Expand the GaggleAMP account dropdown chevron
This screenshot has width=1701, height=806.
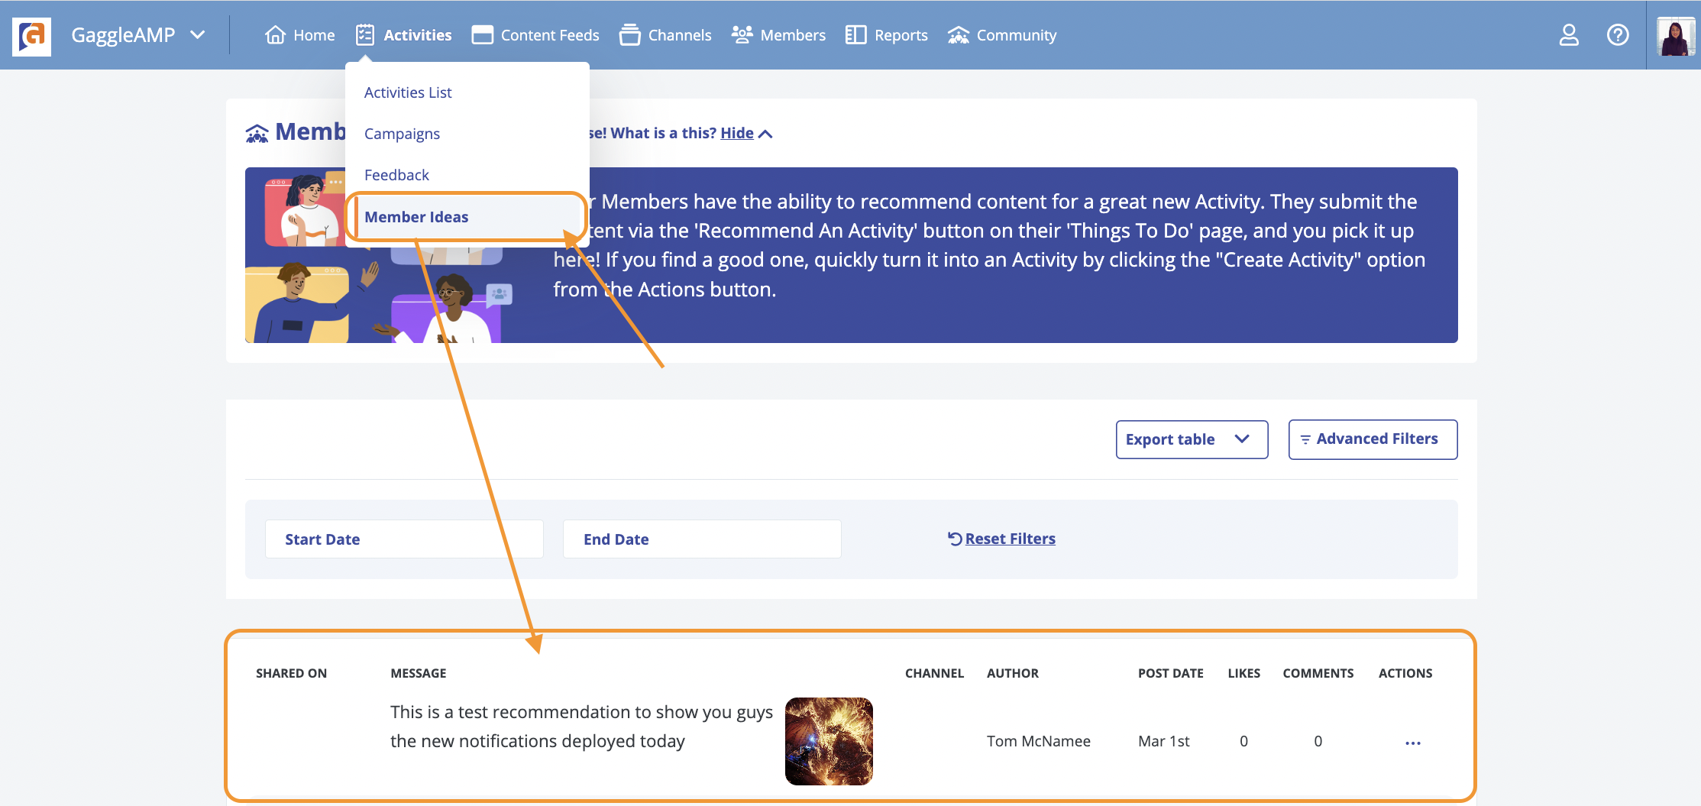pos(198,35)
